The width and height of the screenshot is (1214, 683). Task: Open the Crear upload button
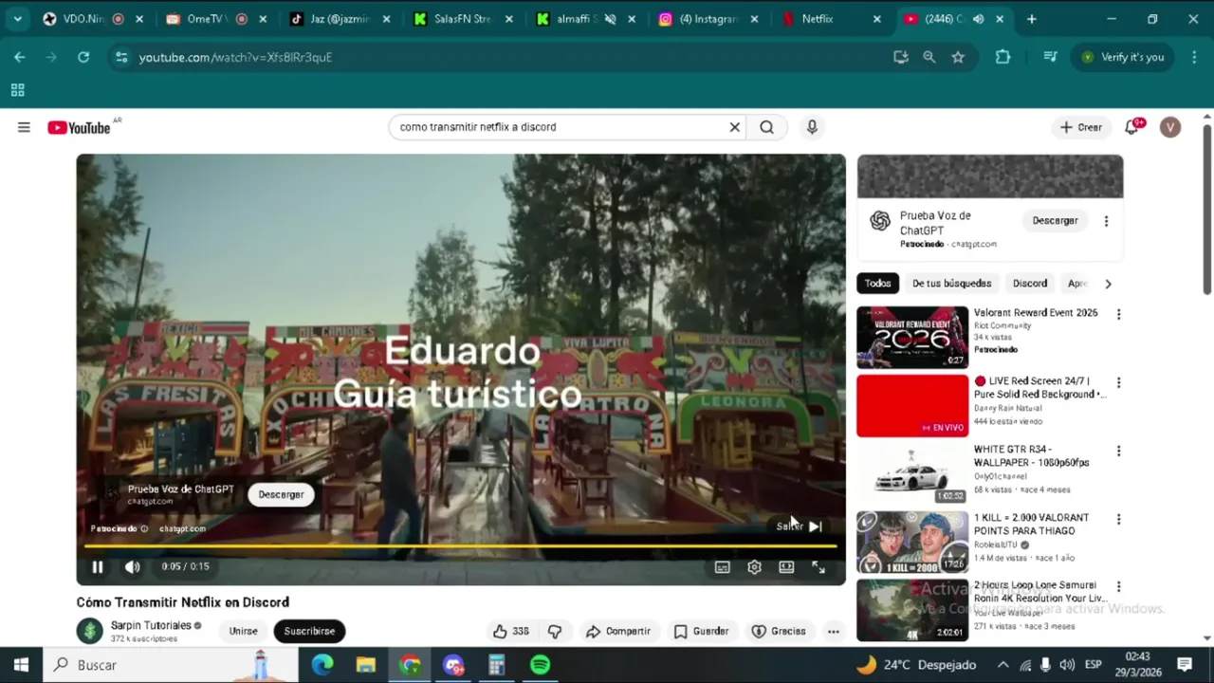(1081, 127)
